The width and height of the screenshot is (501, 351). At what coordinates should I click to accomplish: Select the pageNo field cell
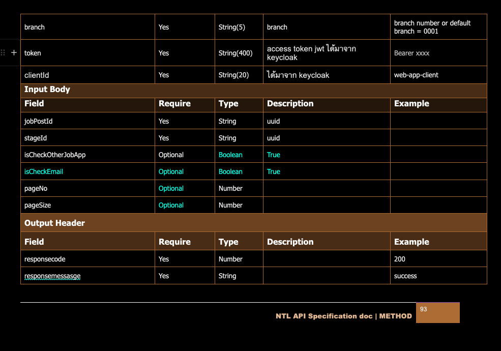(x=36, y=188)
